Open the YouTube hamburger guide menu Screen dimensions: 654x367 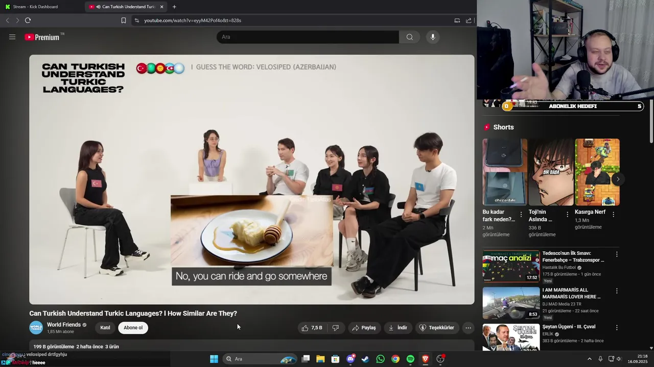(x=12, y=37)
